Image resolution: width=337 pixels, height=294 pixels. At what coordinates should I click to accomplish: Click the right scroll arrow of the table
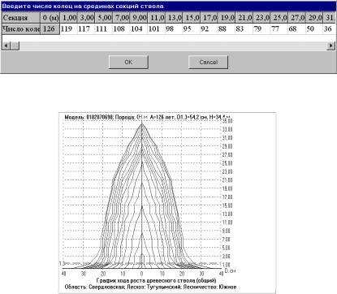[x=331, y=46]
